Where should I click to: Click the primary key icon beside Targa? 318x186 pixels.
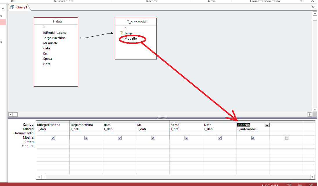[122, 33]
